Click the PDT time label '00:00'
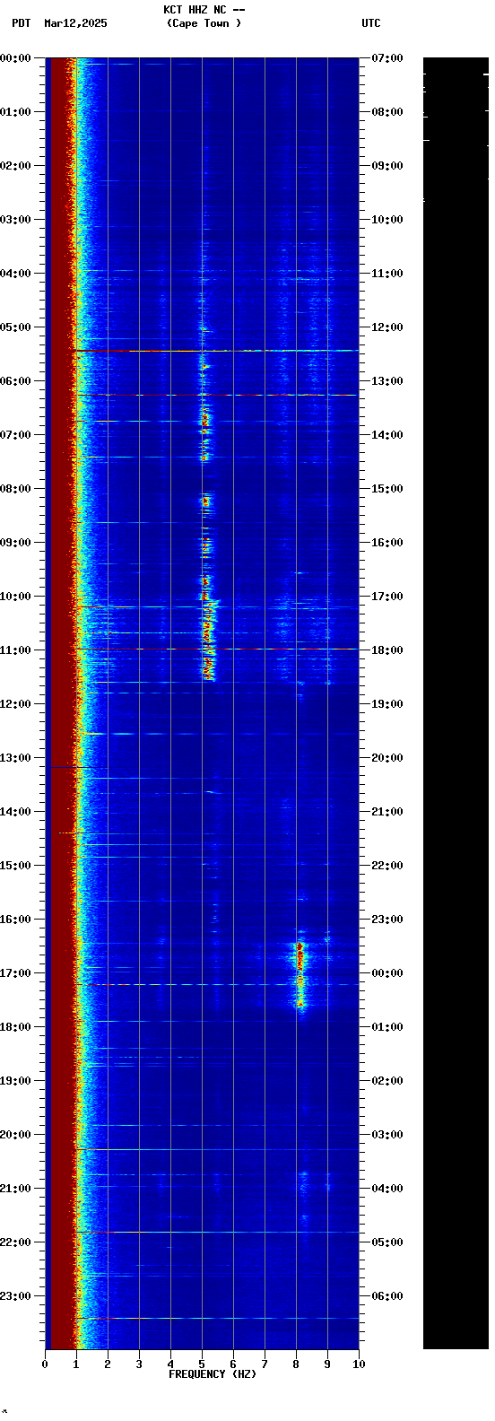 point(15,58)
